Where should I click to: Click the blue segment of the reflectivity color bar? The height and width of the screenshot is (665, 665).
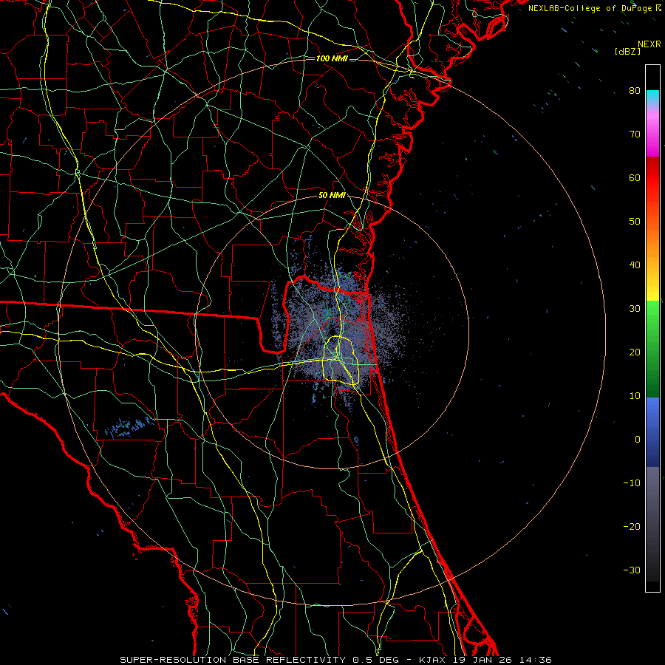click(x=652, y=432)
